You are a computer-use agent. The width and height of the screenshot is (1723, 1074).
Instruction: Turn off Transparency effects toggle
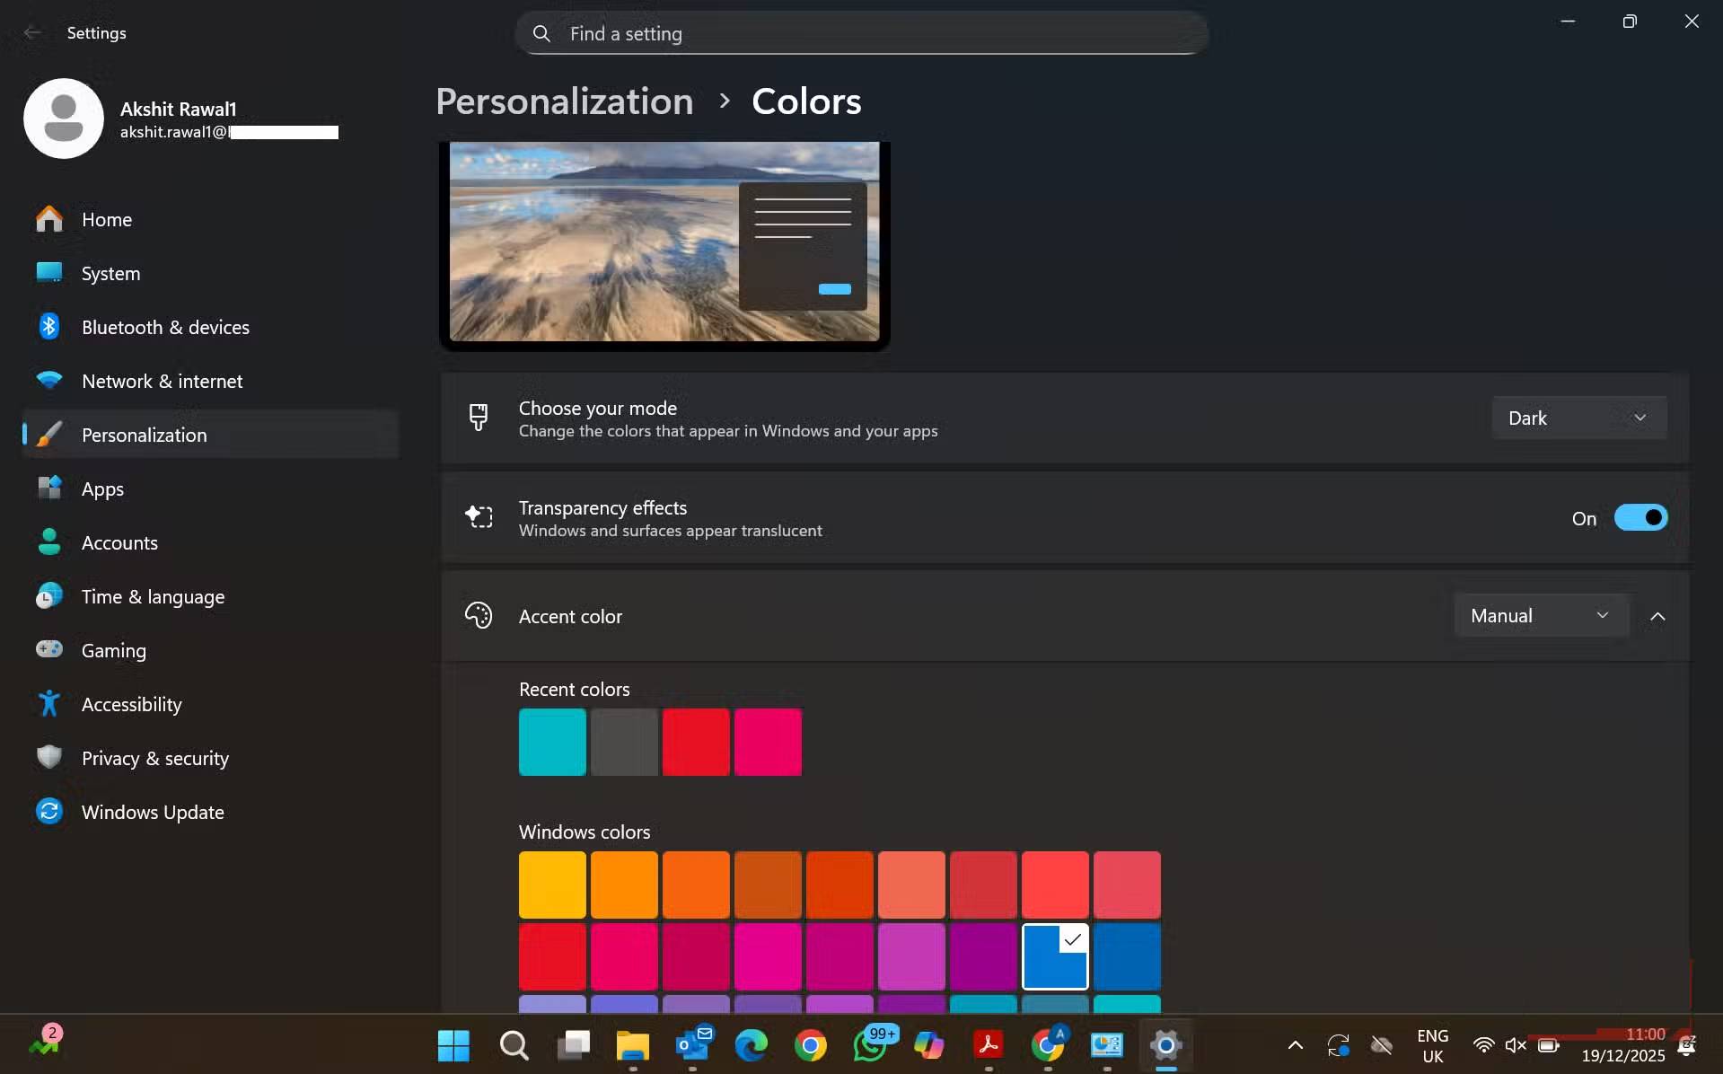(x=1639, y=518)
